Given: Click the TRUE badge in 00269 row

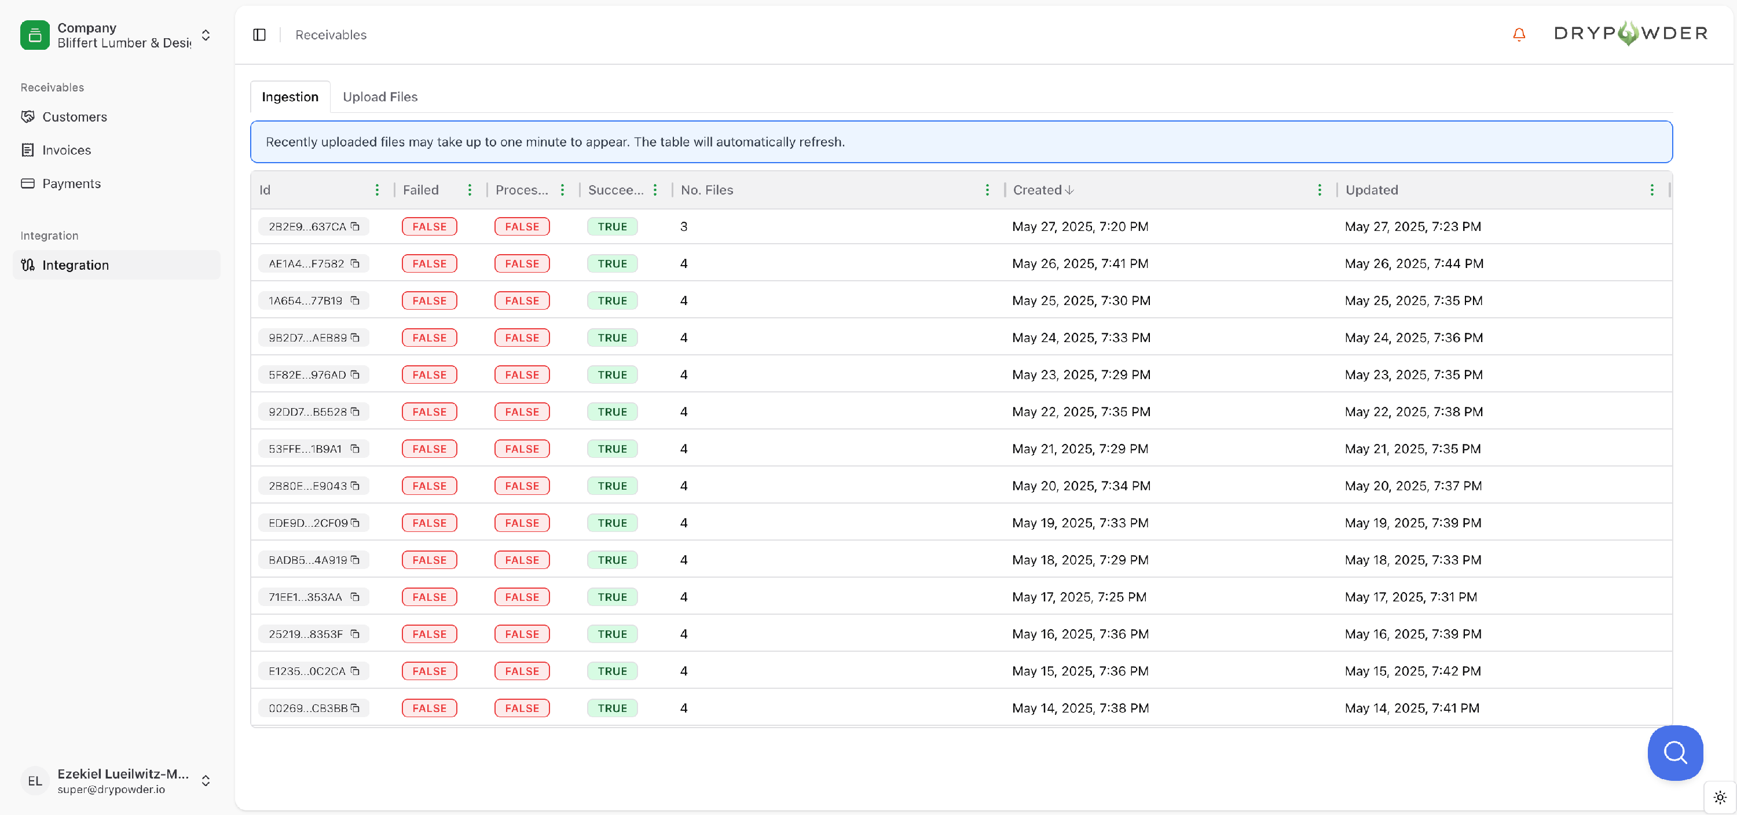Looking at the screenshot, I should [611, 708].
